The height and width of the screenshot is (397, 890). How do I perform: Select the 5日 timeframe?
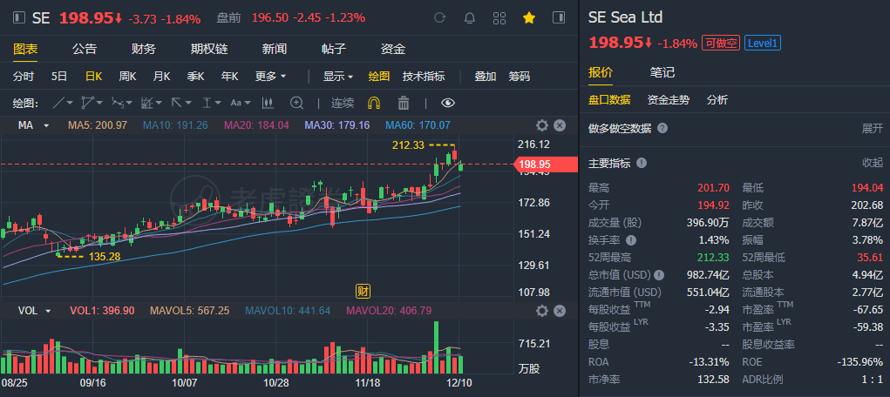pyautogui.click(x=59, y=76)
